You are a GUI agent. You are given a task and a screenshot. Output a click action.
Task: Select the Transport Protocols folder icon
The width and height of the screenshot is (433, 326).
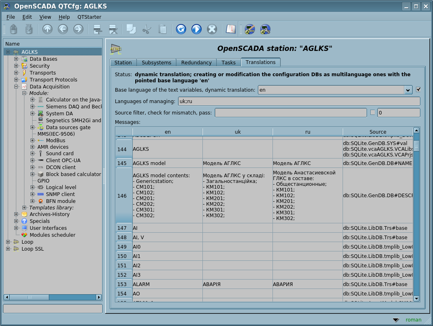[x=24, y=79]
